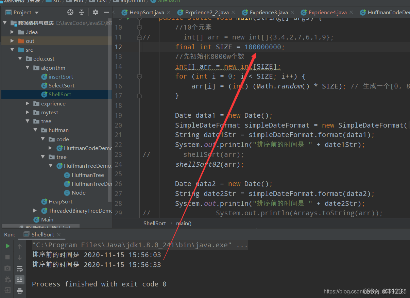Switch to the HeapSort.java tab
This screenshot has height=298, width=410.
click(x=147, y=13)
